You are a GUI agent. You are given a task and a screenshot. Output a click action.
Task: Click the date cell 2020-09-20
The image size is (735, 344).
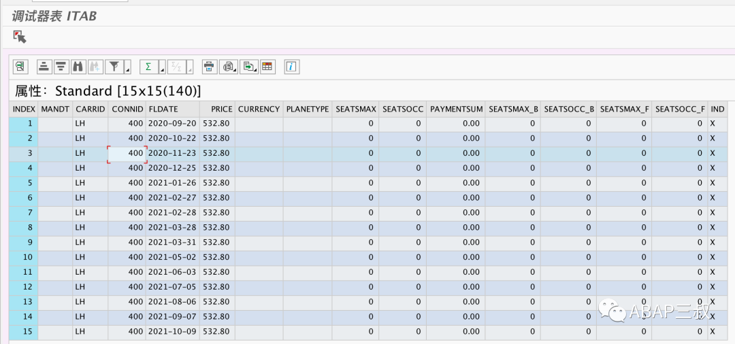[172, 124]
